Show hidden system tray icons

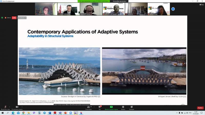pos(177,113)
